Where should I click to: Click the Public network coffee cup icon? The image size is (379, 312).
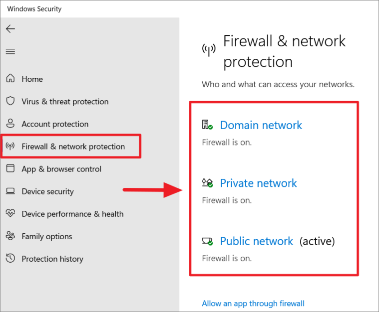pos(207,241)
